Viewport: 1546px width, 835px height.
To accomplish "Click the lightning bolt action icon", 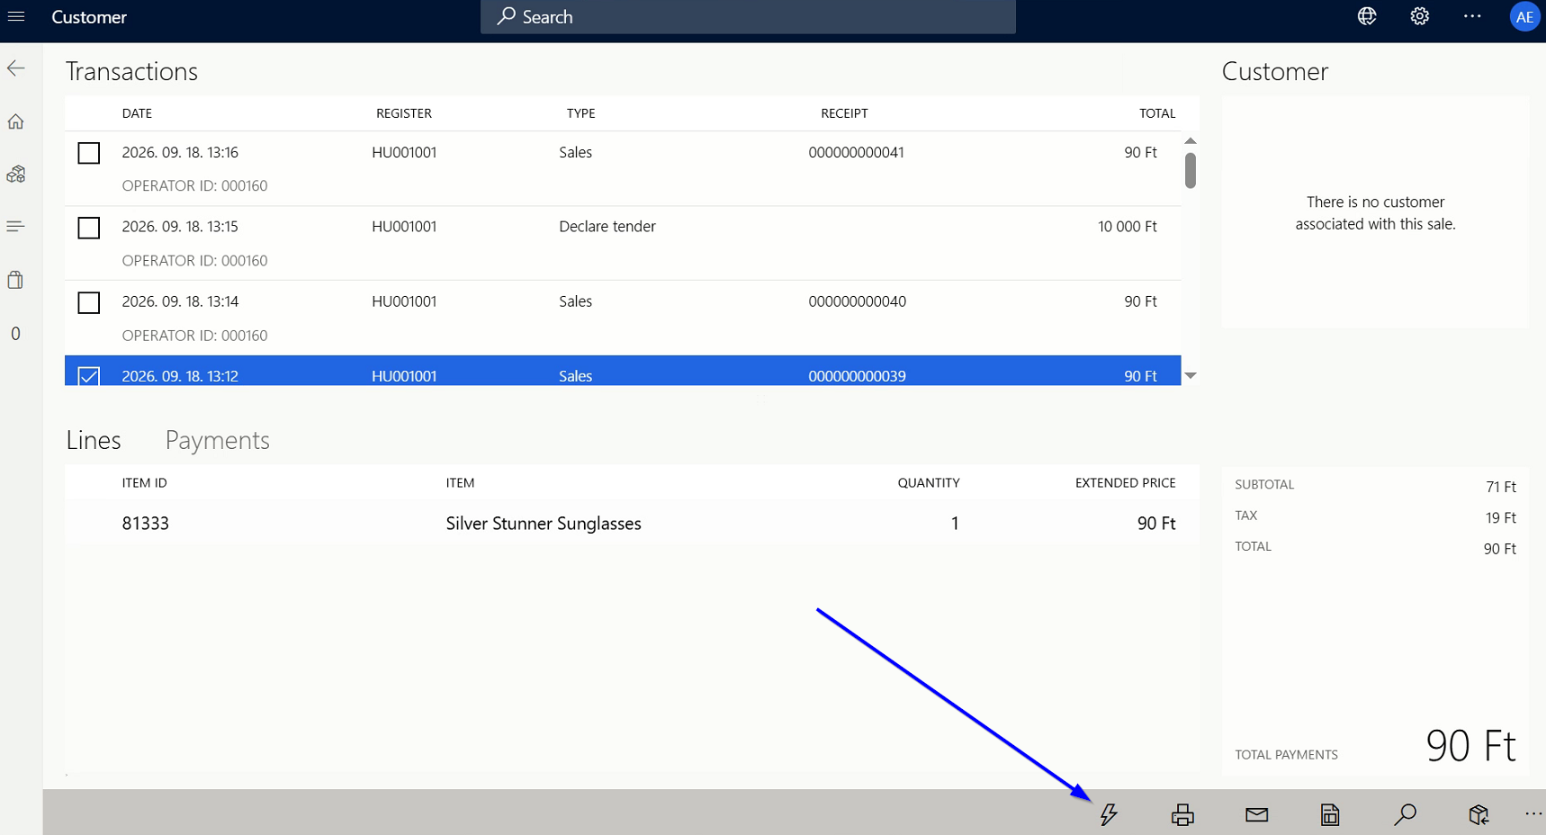I will (1109, 814).
